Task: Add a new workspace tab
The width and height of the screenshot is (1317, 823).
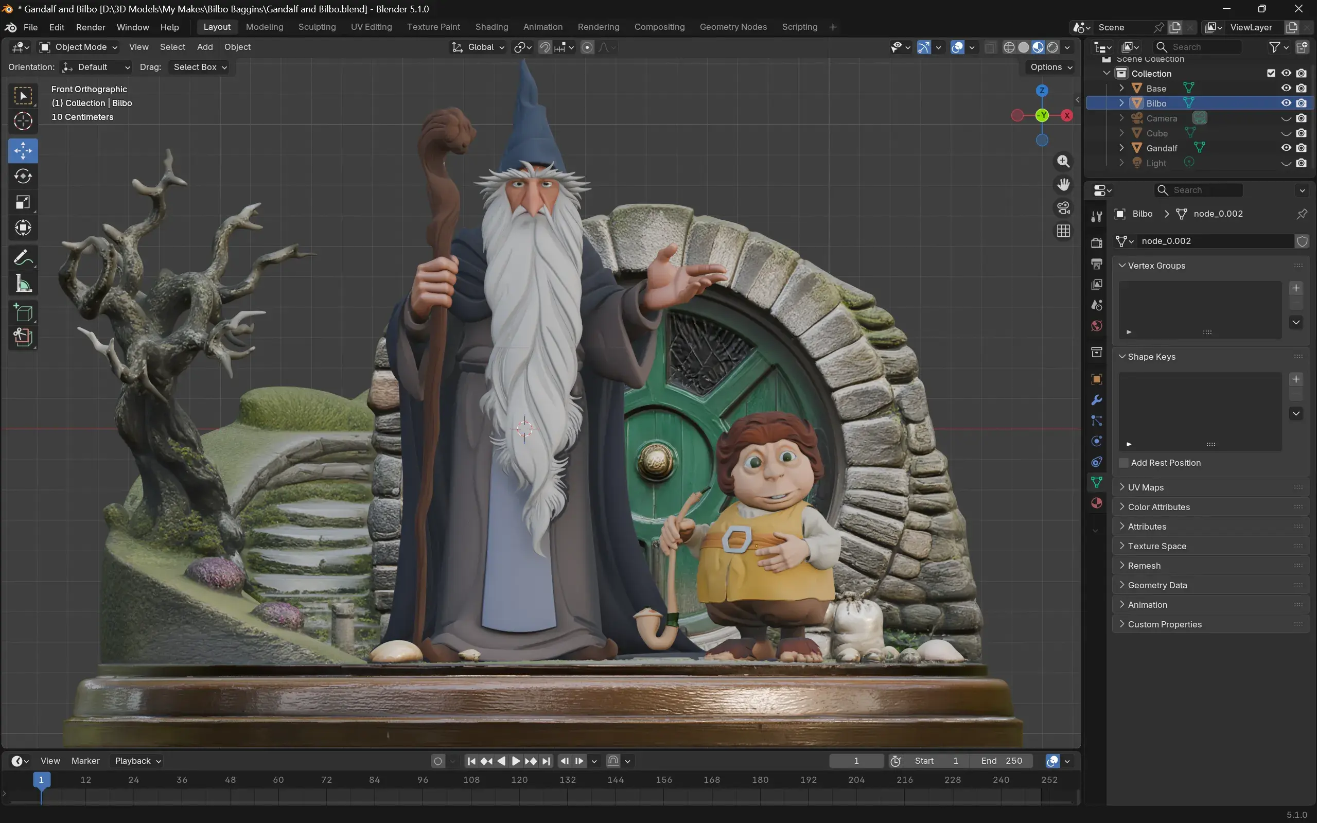Action: click(x=833, y=27)
